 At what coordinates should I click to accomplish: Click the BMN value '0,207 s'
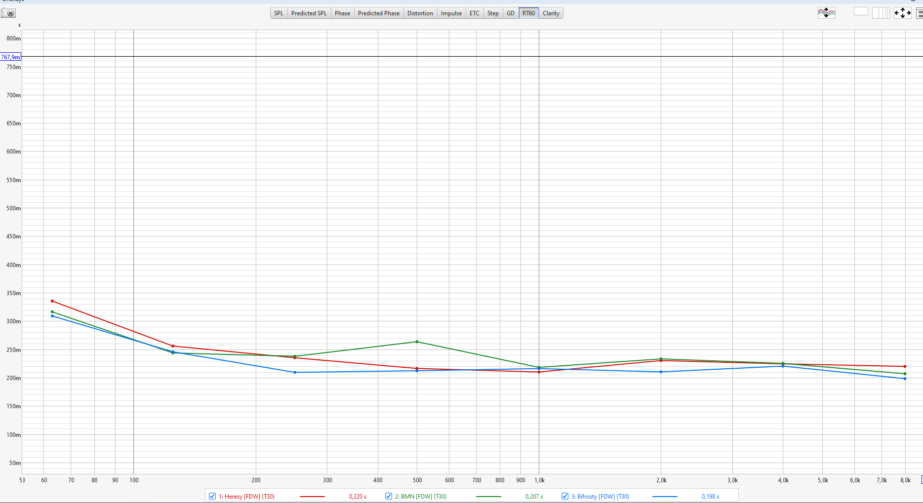[x=534, y=497]
